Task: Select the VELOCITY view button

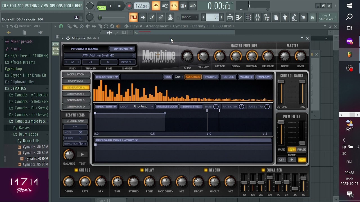Action: click(246, 77)
